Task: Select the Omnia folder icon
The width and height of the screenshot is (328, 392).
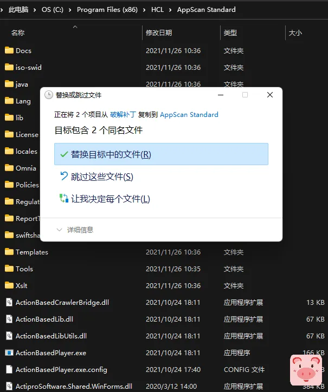Action: coord(9,168)
